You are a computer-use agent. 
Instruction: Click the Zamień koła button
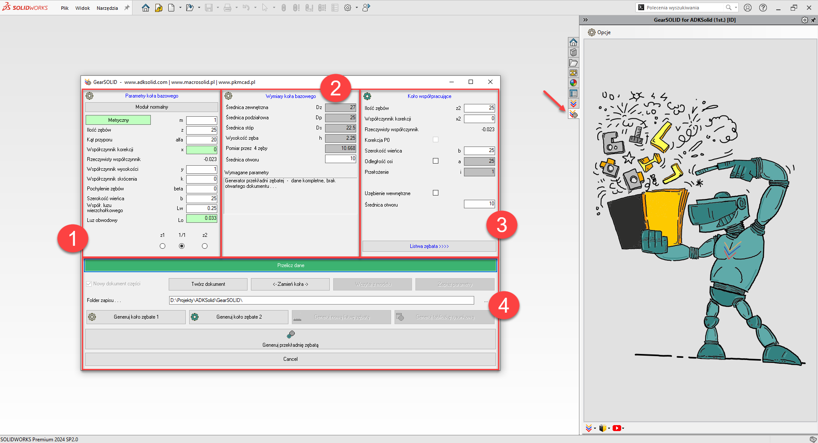(x=290, y=284)
